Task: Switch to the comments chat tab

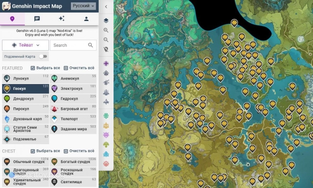Action: coord(37,19)
